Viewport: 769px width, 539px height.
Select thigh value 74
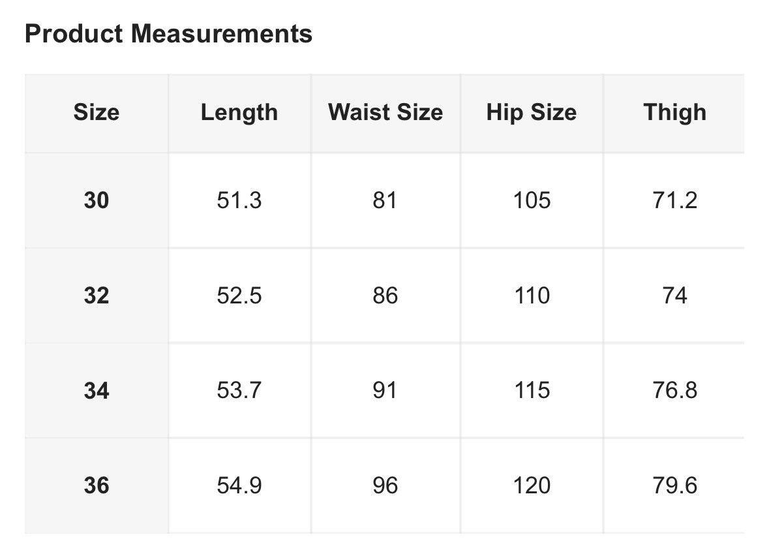tap(675, 295)
